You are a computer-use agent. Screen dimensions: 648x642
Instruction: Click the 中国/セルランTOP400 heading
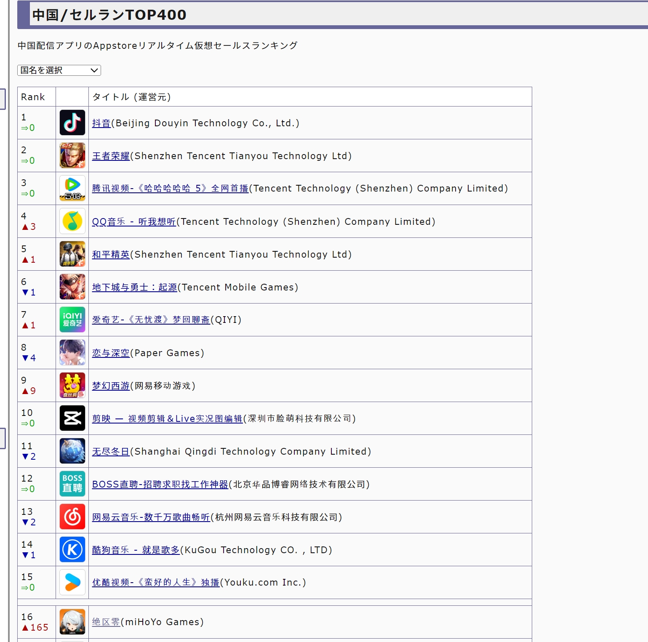[109, 15]
